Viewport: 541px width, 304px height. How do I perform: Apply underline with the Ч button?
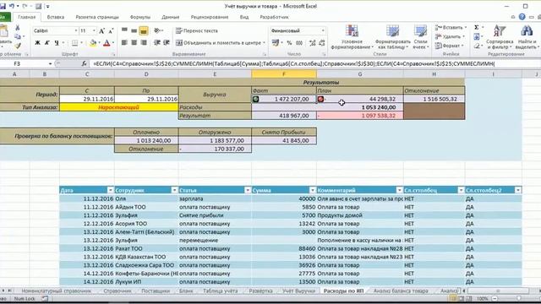(57, 43)
